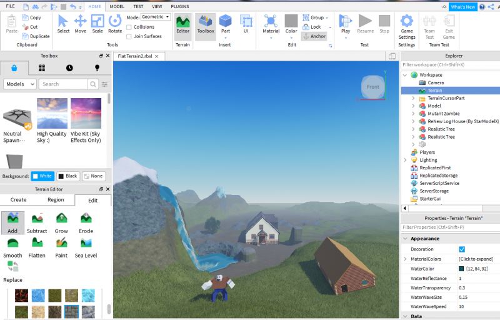The image size is (500, 320).
Task: Choose the Sea Level terrain tool
Action: 86,246
